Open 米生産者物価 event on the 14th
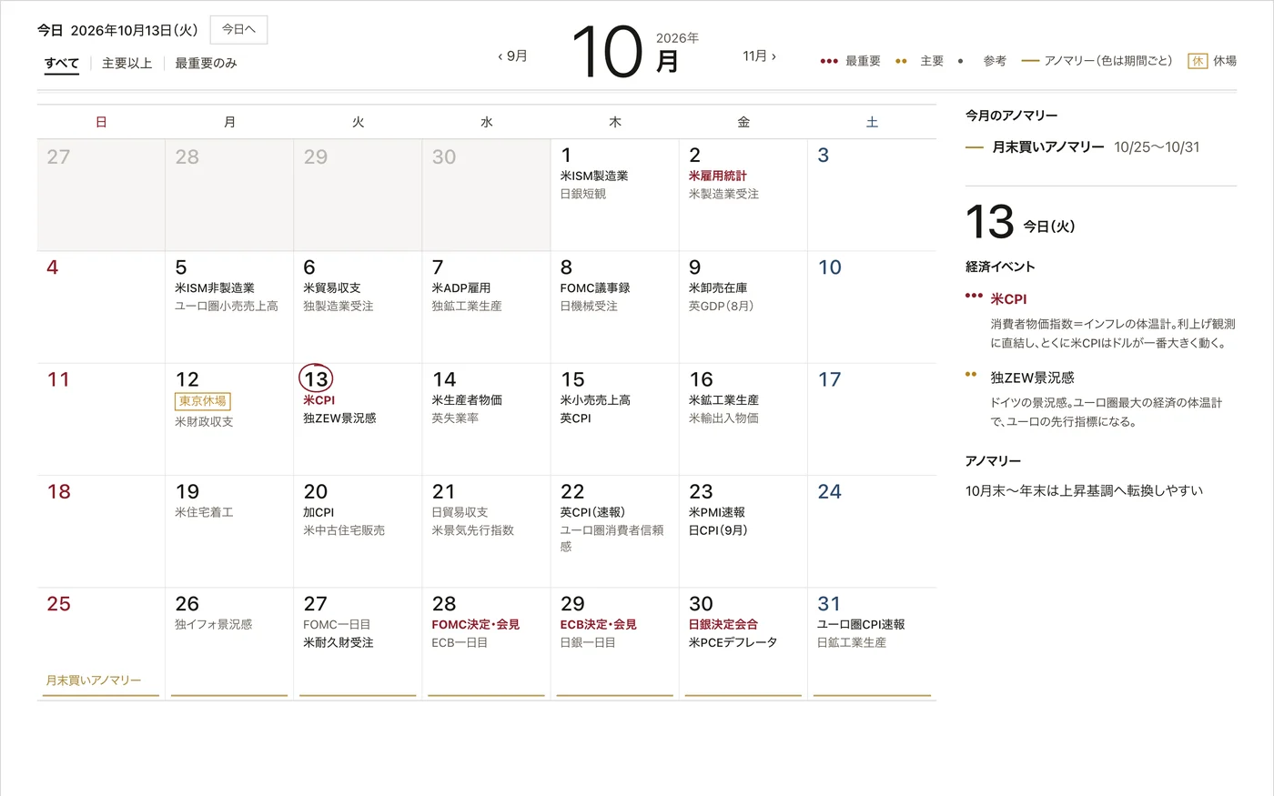 [467, 400]
